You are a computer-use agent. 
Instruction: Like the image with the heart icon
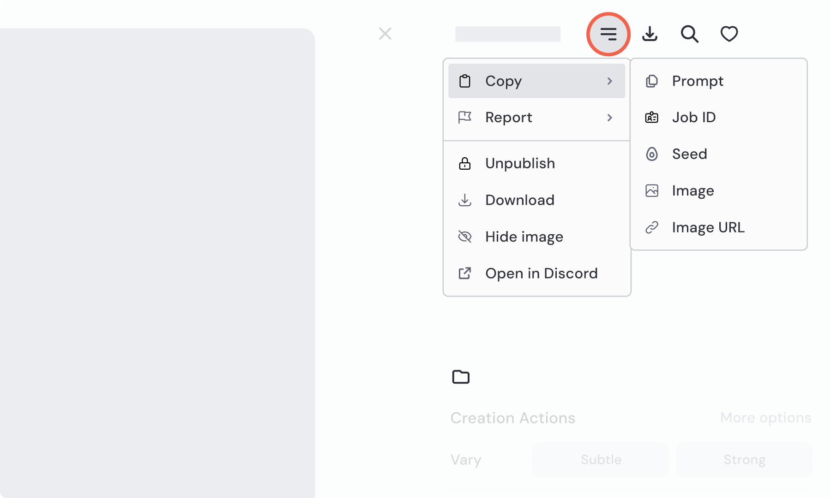tap(729, 34)
